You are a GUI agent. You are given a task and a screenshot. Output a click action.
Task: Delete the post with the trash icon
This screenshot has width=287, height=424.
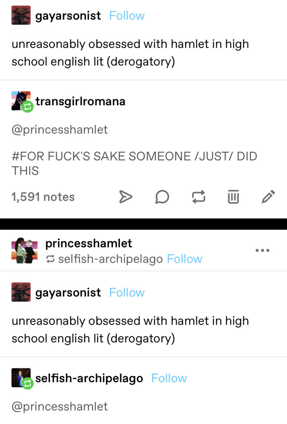[233, 196]
